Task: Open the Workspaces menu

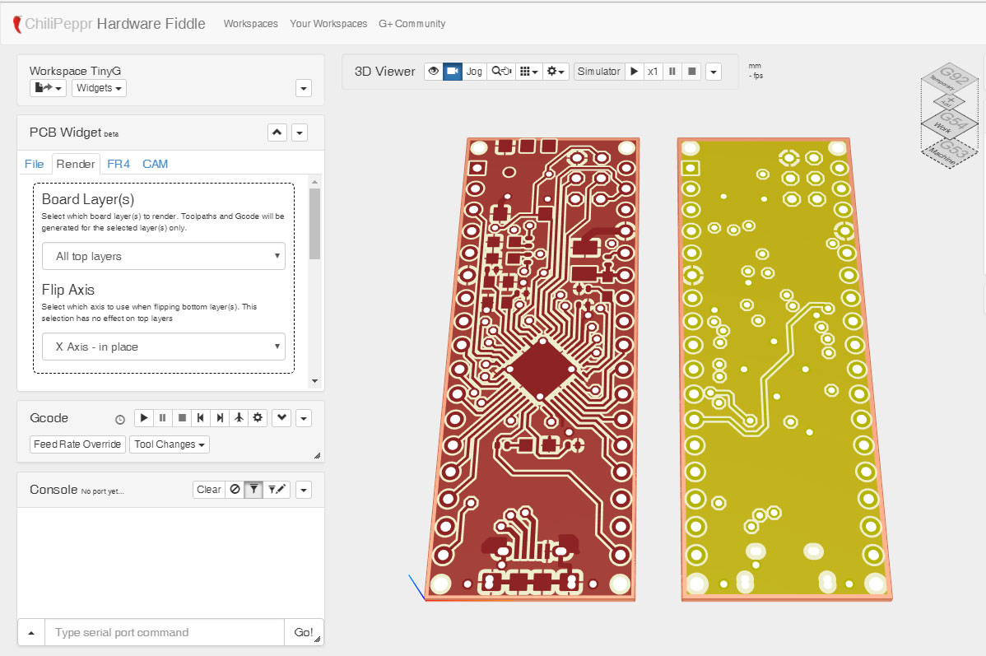Action: pos(250,23)
